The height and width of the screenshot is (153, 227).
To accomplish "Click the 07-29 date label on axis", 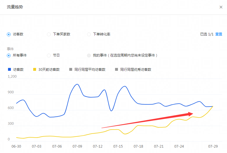I will point(213,146).
